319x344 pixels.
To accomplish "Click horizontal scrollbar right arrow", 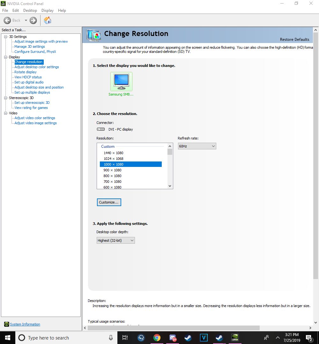I will (310, 328).
